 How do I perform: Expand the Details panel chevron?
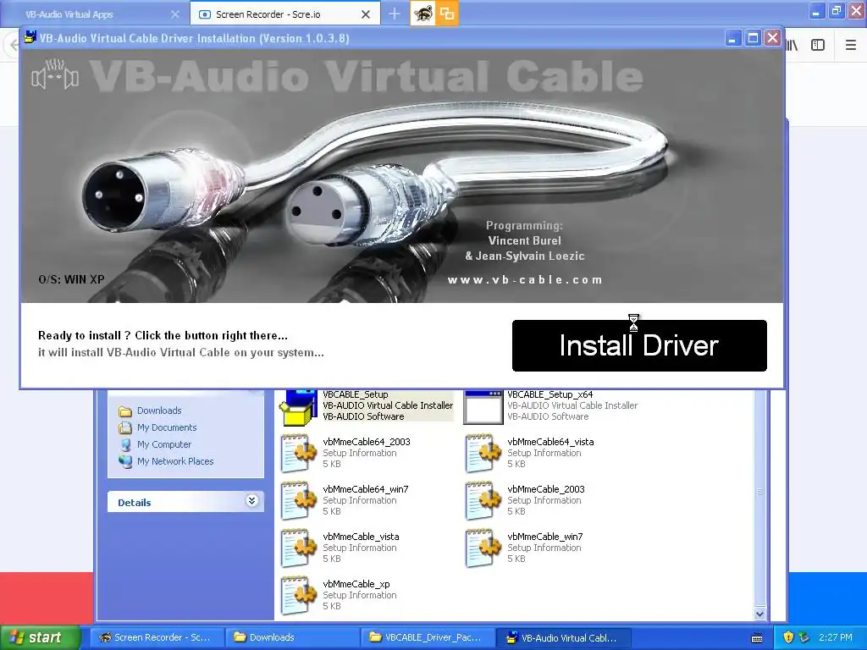coord(251,501)
